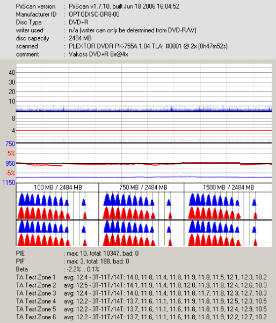Viewport: 276px width, 323px height.
Task: Click the 100 MB / 2484 MB zone header
Action: pyautogui.click(x=58, y=187)
